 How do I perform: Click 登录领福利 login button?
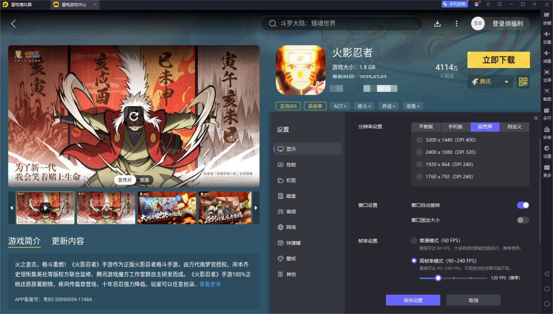coord(508,24)
